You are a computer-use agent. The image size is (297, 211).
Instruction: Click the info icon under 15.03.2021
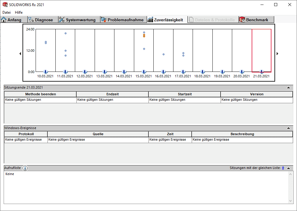point(144,72)
